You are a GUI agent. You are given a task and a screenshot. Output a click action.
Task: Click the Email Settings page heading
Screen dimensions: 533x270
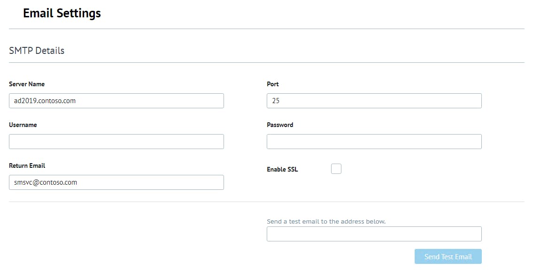(x=62, y=13)
